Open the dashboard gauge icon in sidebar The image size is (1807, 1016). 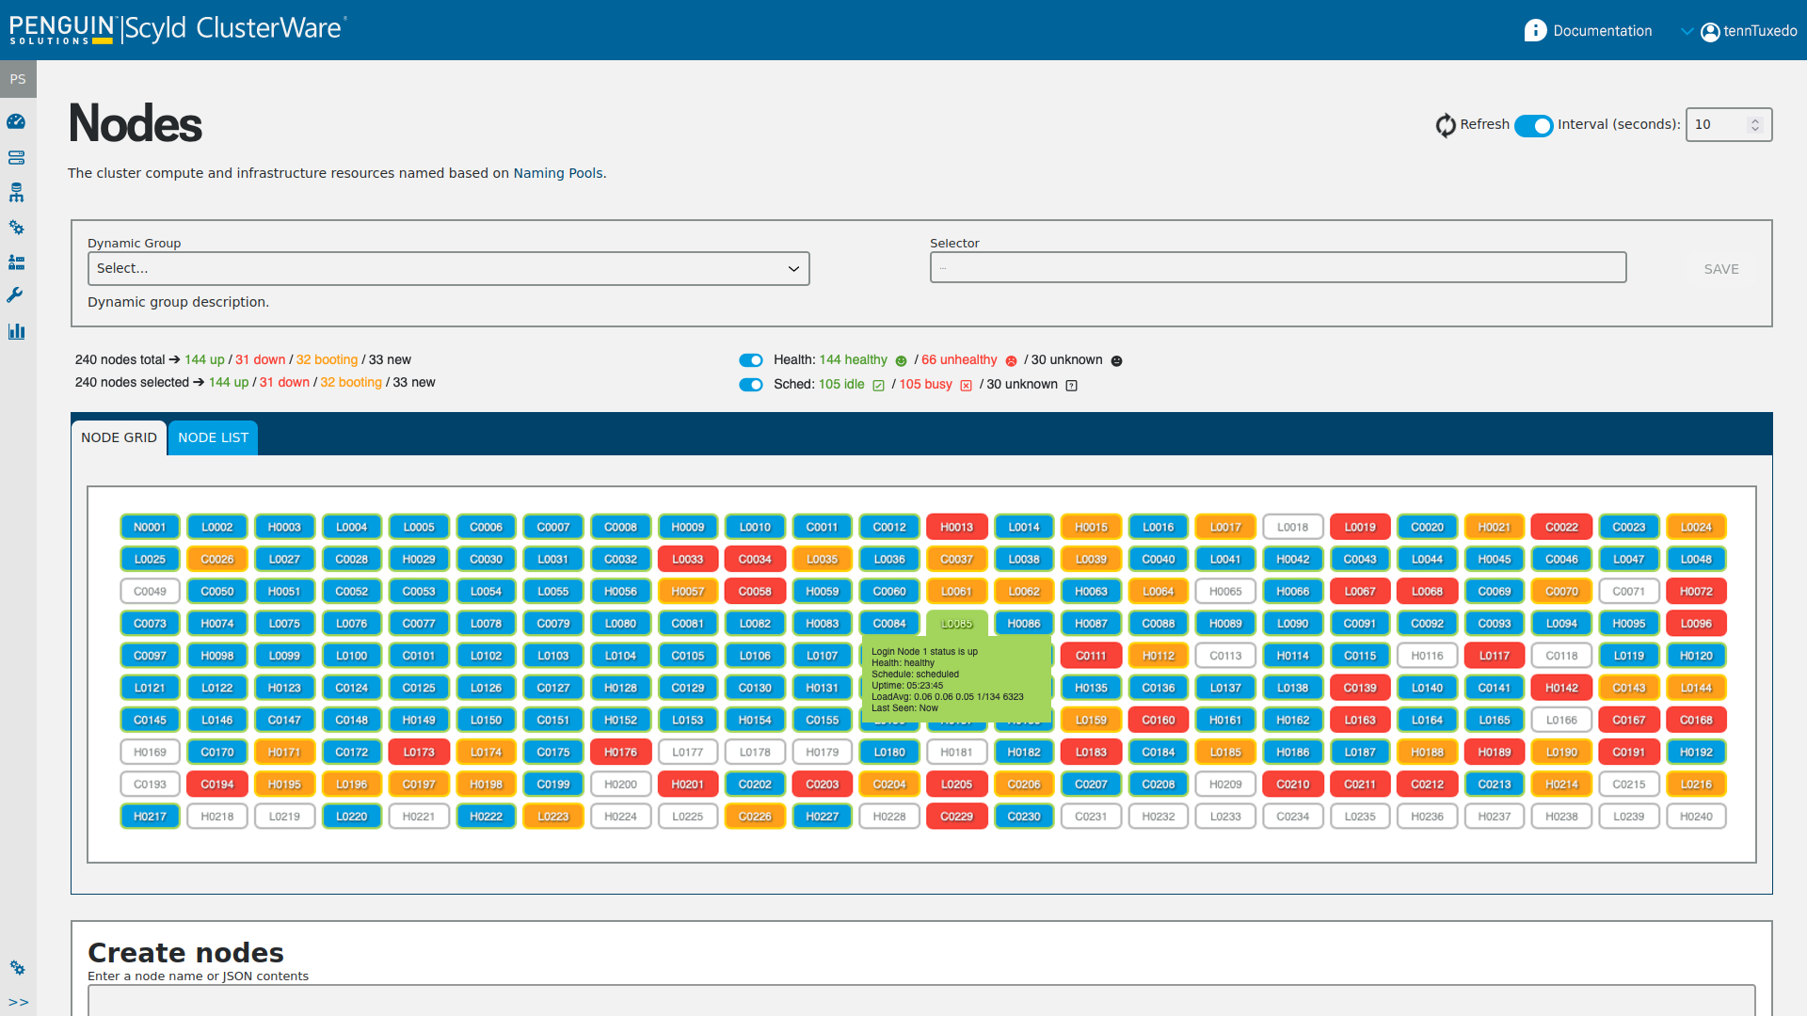16,121
